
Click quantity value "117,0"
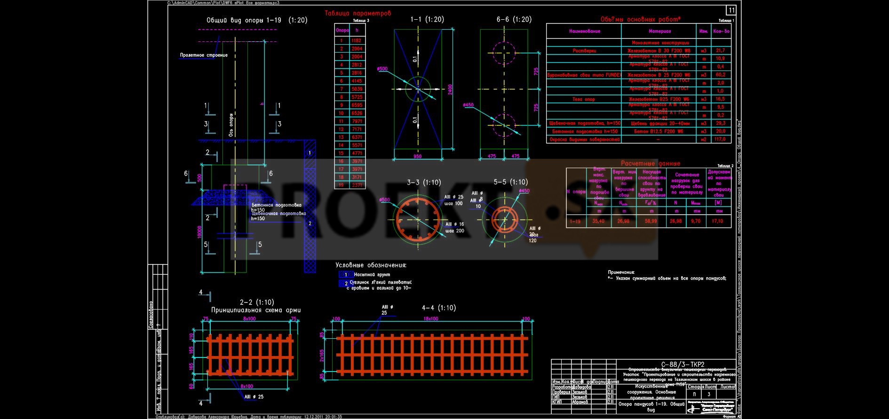click(x=721, y=140)
